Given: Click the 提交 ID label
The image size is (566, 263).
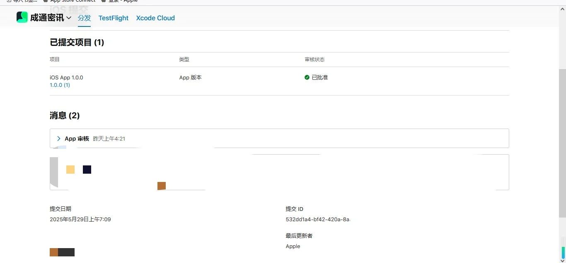Looking at the screenshot, I should (x=295, y=209).
